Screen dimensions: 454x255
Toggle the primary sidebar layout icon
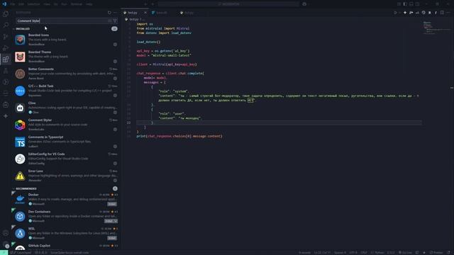click(x=405, y=4)
